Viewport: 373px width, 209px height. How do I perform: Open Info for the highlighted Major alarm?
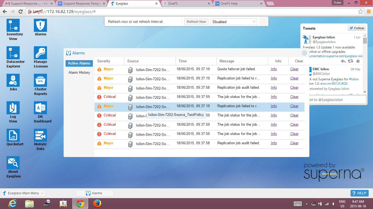(x=274, y=106)
